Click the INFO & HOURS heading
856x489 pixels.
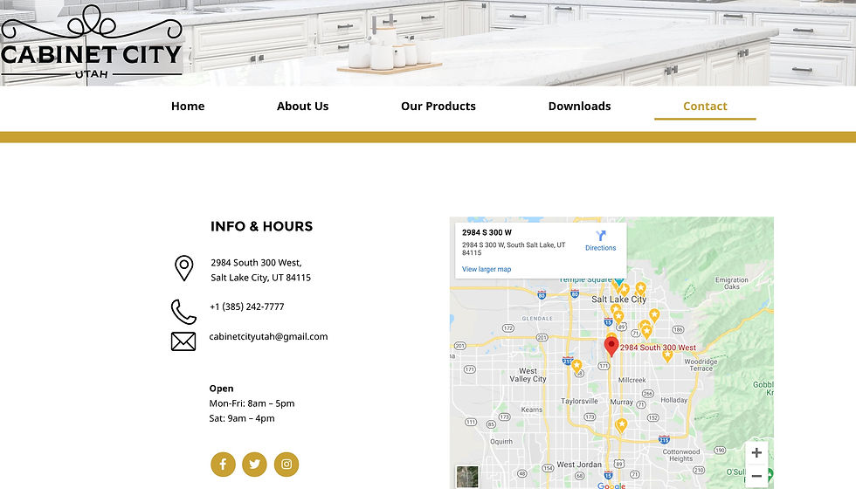[261, 226]
